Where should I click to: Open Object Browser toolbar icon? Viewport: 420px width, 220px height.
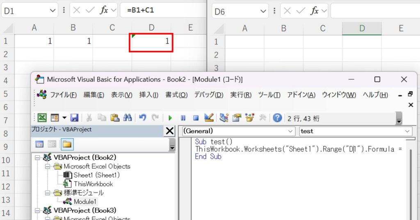pyautogui.click(x=249, y=118)
